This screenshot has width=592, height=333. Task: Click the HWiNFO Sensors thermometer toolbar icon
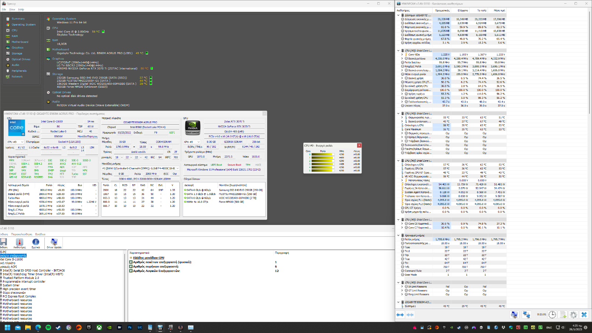[x=20, y=243]
